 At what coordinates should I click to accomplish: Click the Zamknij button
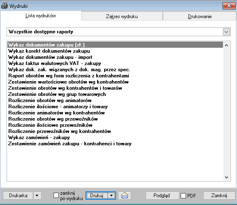(219, 196)
